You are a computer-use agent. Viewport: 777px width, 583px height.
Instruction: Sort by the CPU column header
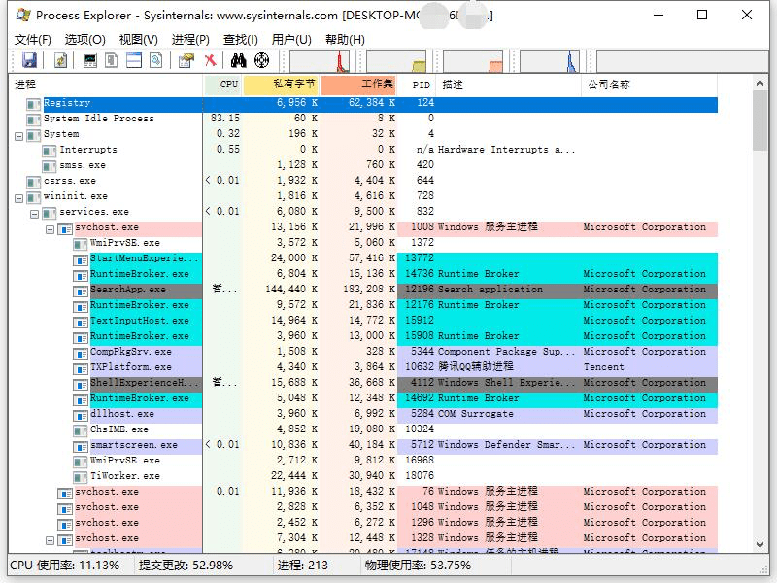[x=223, y=85]
